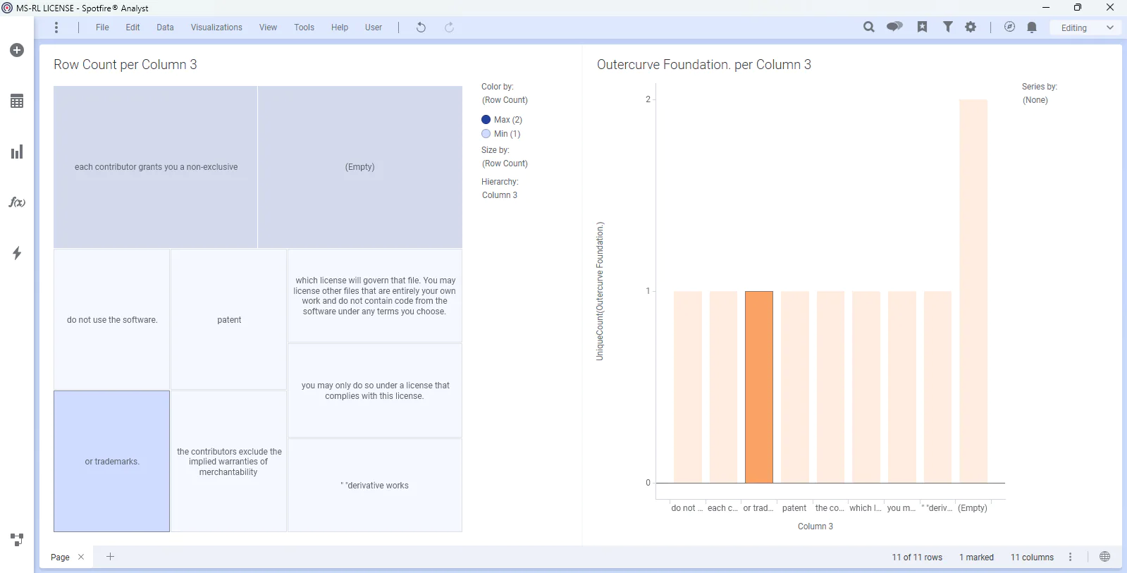Open the Hierarchy Column 3 selector
This screenshot has height=573, width=1127.
(500, 195)
